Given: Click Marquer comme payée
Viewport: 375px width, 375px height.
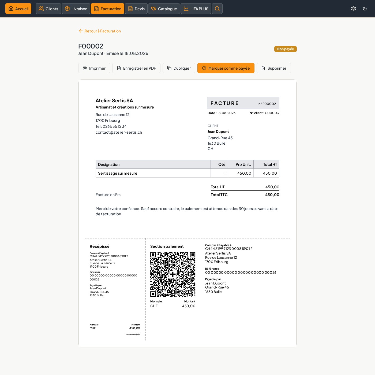Looking at the screenshot, I should (x=226, y=68).
